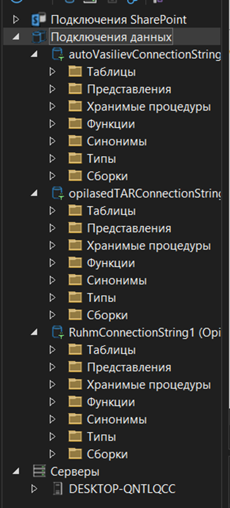Expand Хранимые процедуры under opilasedTARConnectionString
Viewport: 230px width, 508px height.
pyautogui.click(x=52, y=246)
